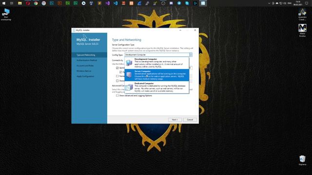
Task: Open the Recycle Bin desktop icon
Action: click(302, 160)
